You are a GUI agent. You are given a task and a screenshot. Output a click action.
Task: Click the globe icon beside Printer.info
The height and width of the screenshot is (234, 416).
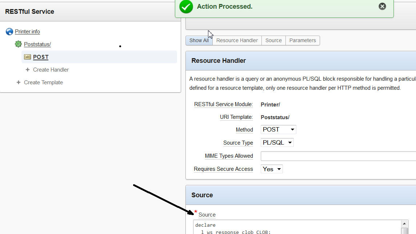[x=9, y=32]
